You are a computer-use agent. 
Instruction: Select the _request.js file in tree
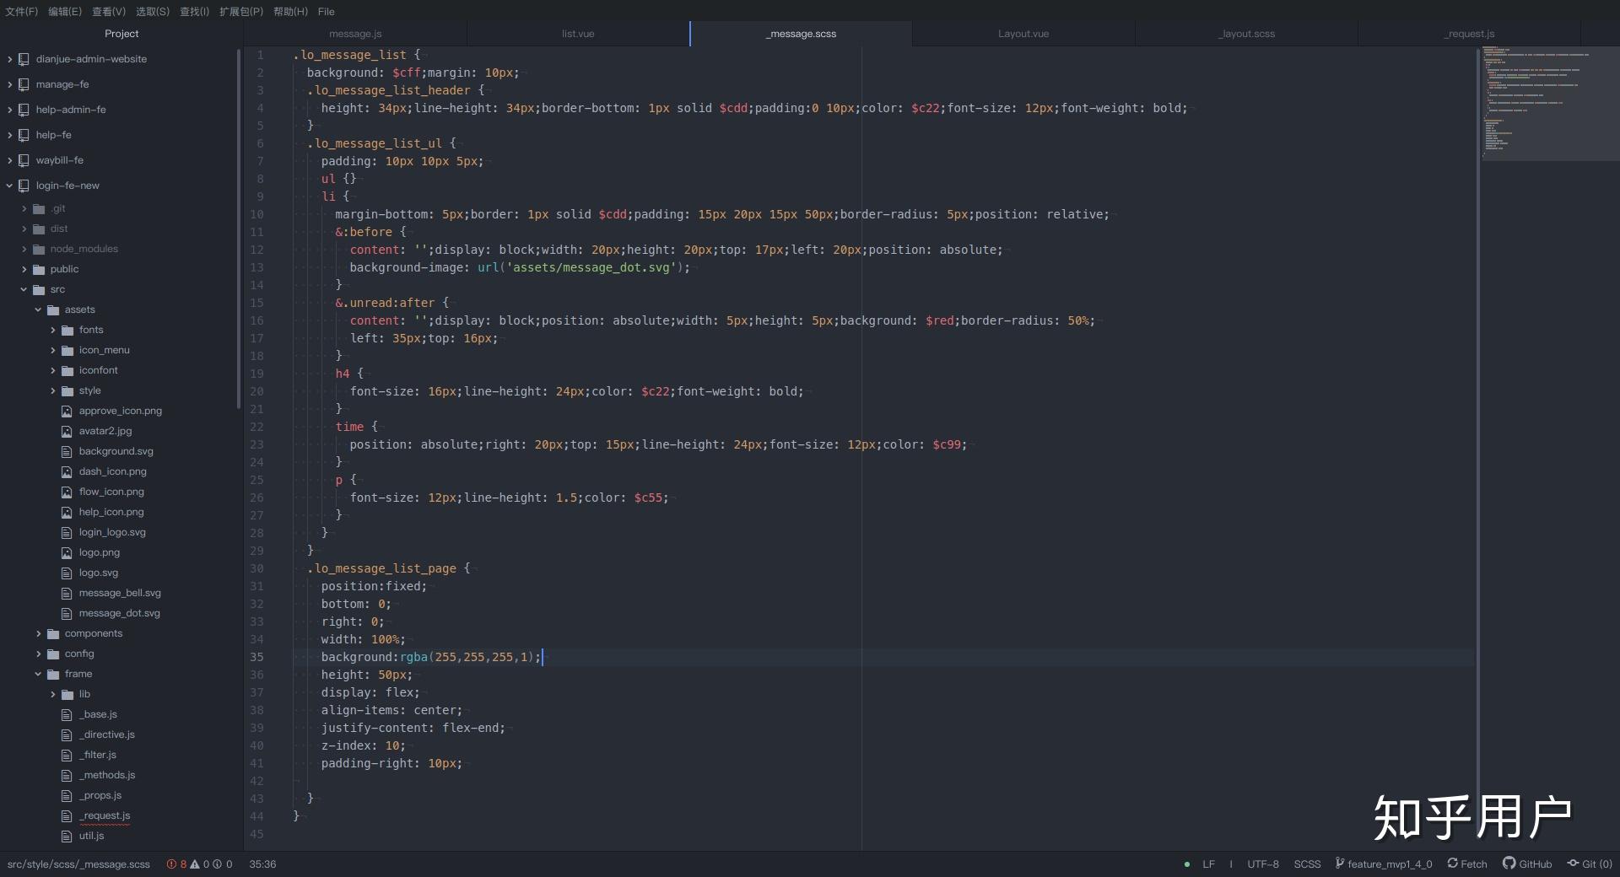105,815
